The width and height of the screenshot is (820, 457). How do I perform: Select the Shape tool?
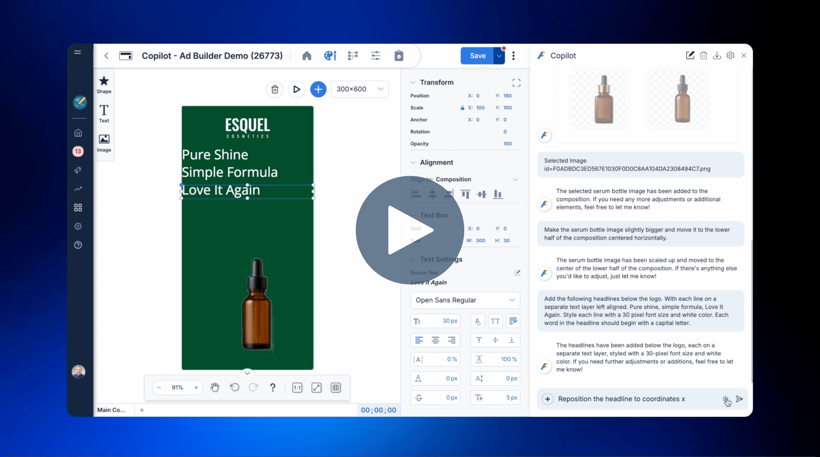[x=104, y=85]
